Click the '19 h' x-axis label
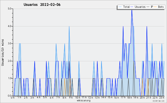Screen dimensions: 167x103 click(136, 98)
